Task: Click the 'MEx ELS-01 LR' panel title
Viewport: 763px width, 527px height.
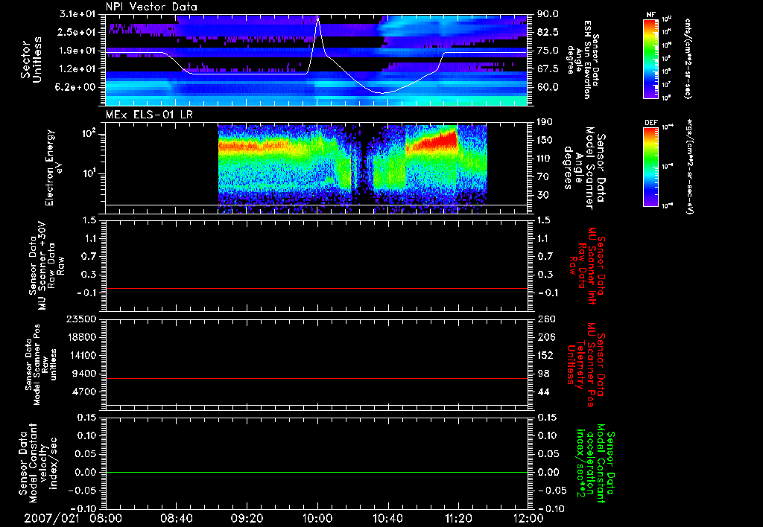Action: [x=149, y=115]
